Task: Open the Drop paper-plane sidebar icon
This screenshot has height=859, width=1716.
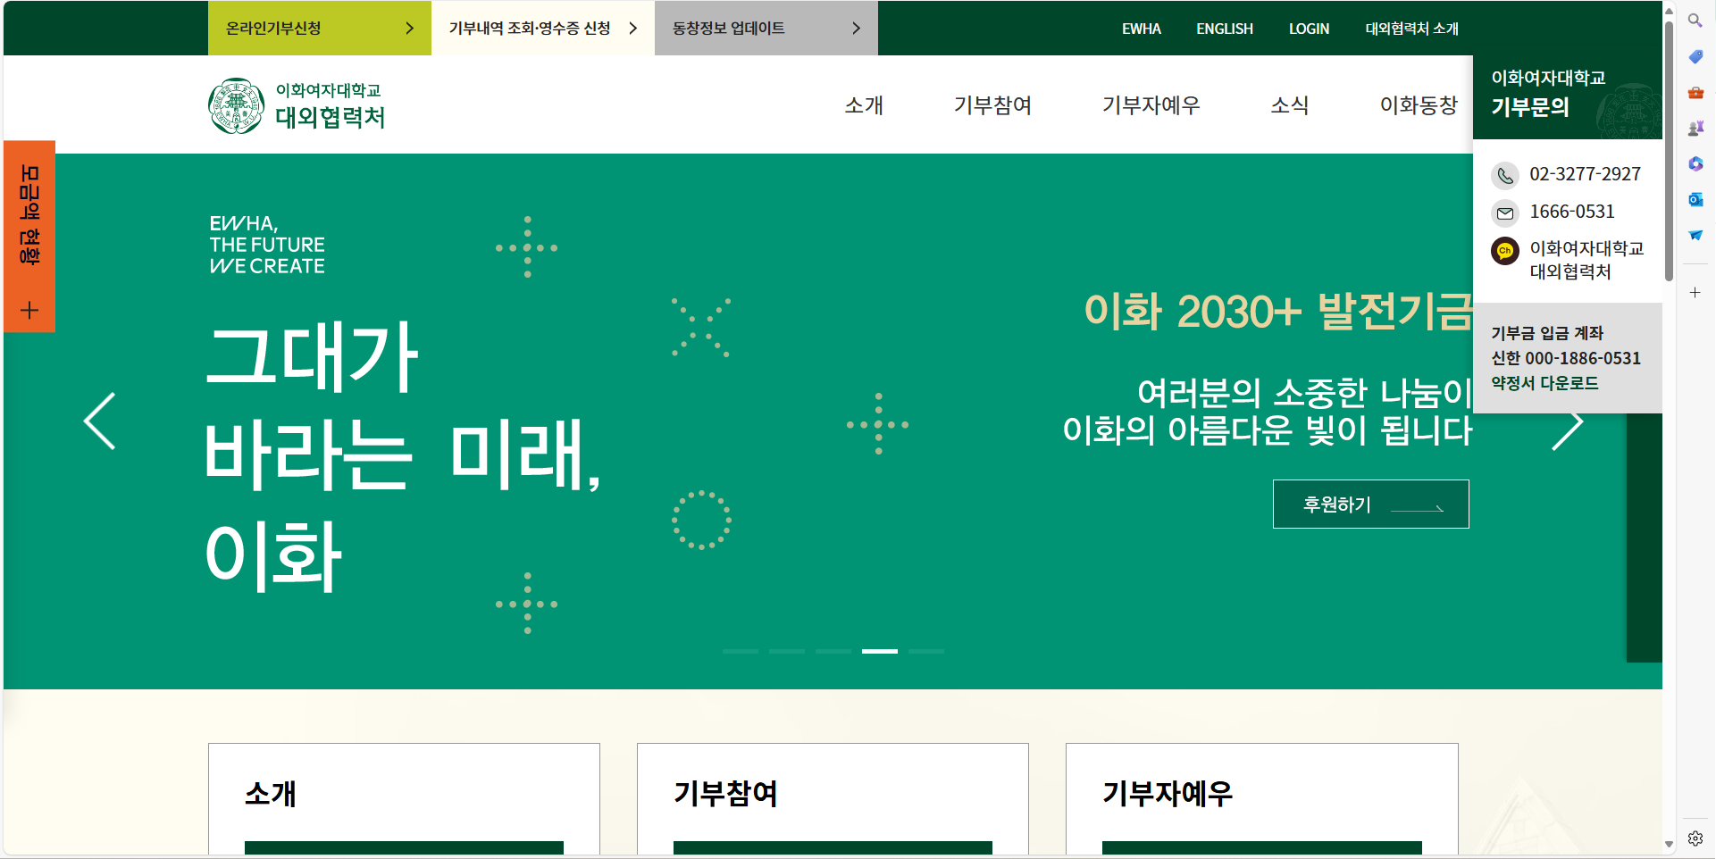Action: [x=1695, y=235]
